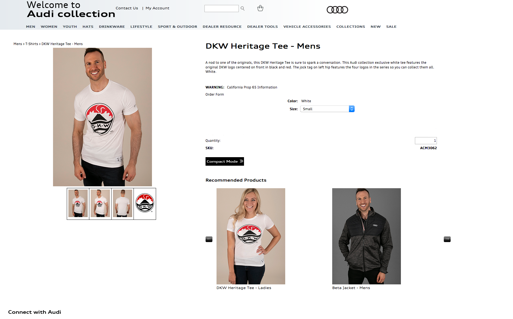
Task: Open the Beta Jacket - Mens product
Action: tap(366, 239)
